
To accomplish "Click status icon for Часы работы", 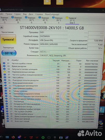I will [x=5, y=77].
